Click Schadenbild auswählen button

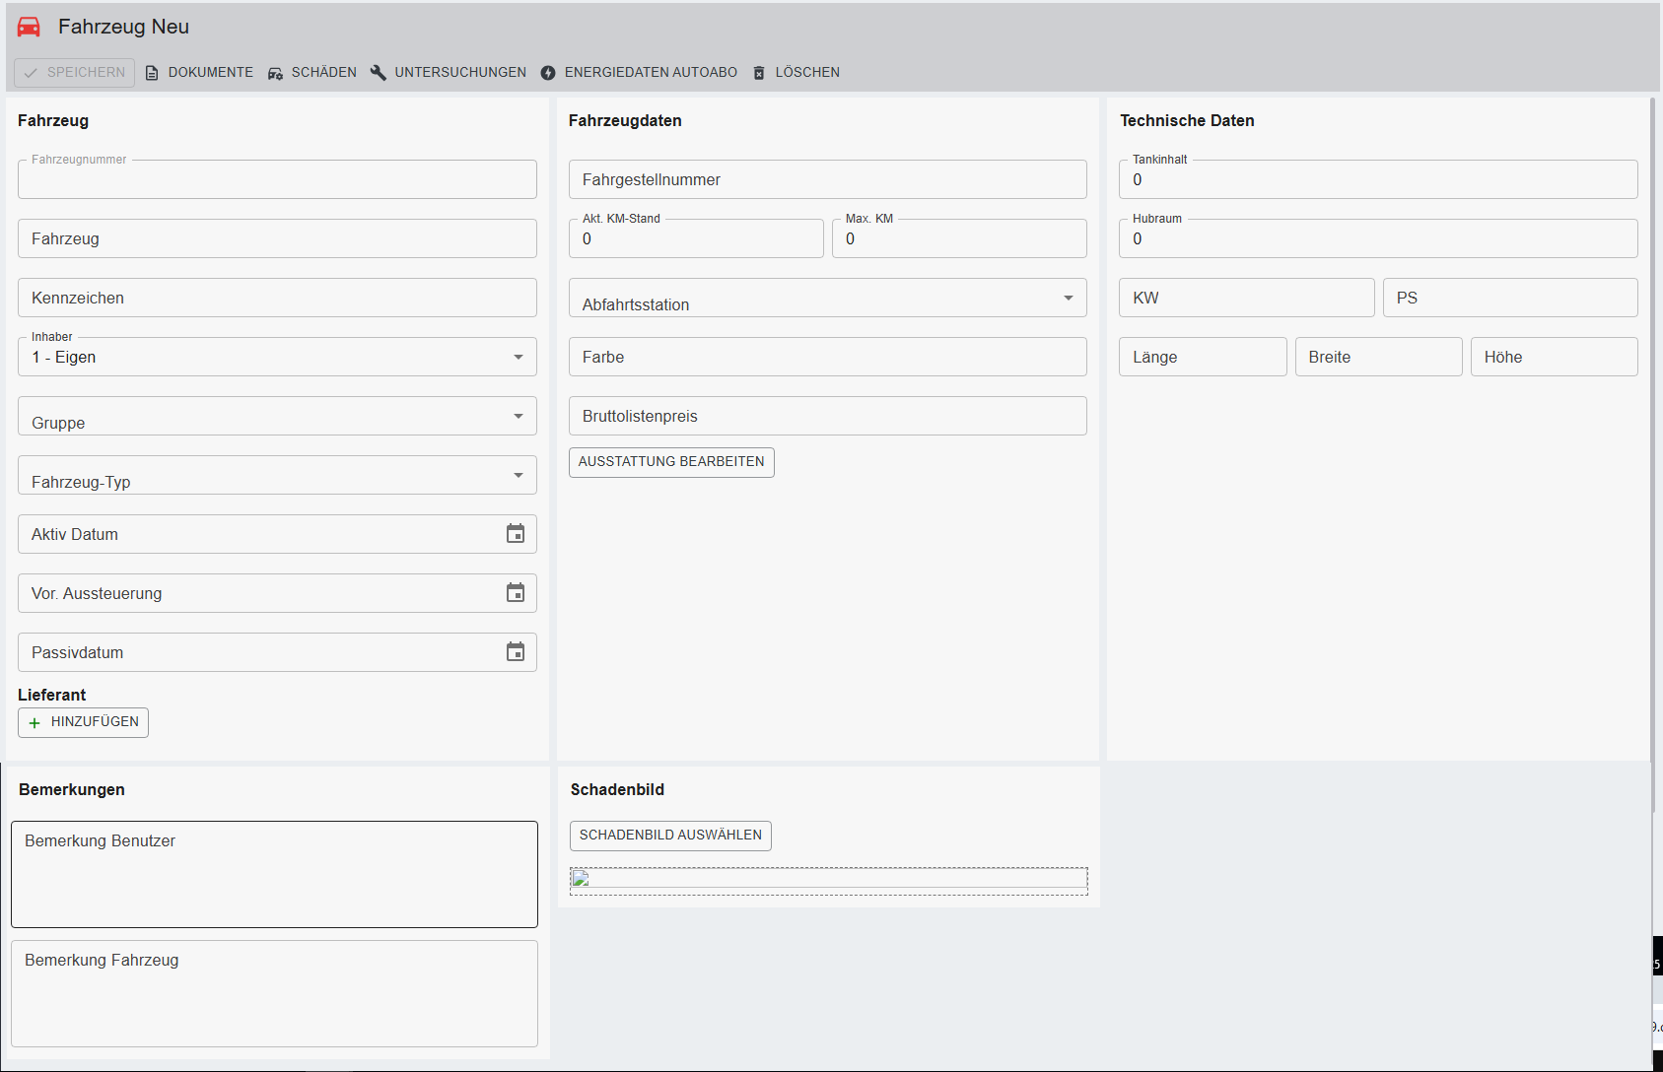coord(670,836)
